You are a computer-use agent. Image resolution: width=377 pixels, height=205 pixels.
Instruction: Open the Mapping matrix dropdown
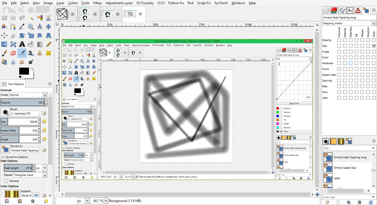(349, 23)
